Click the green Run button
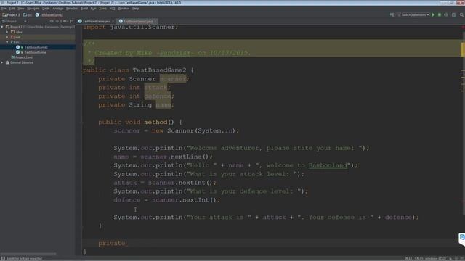 (x=433, y=14)
